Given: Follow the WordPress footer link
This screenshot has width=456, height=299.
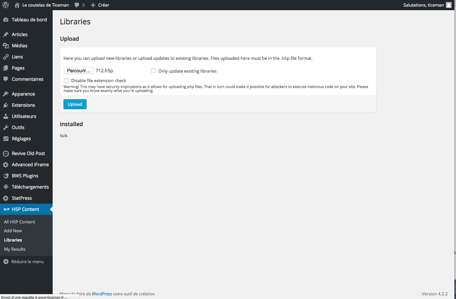Looking at the screenshot, I should 102,294.
